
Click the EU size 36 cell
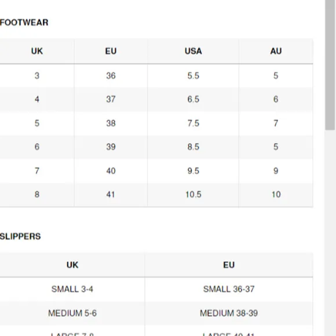click(x=111, y=76)
